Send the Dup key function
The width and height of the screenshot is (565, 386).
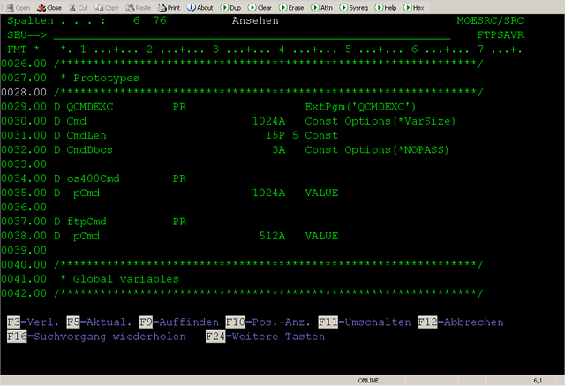click(x=230, y=8)
